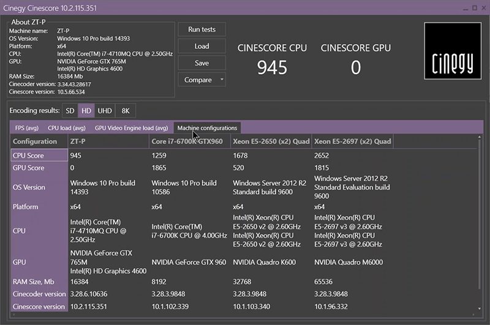Click the NVIDIA GeForce GTX 960 cell

pyautogui.click(x=189, y=262)
